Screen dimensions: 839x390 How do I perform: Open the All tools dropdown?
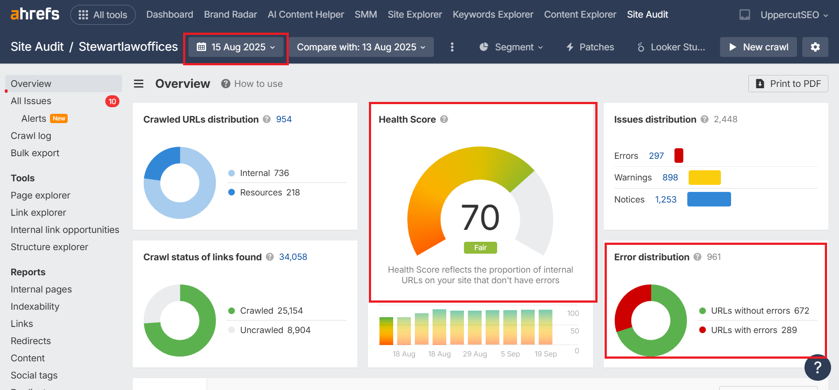click(x=103, y=15)
